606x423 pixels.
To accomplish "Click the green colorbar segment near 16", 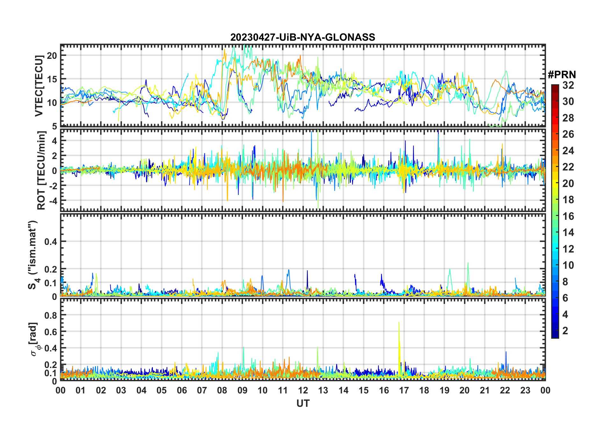I will [x=555, y=216].
